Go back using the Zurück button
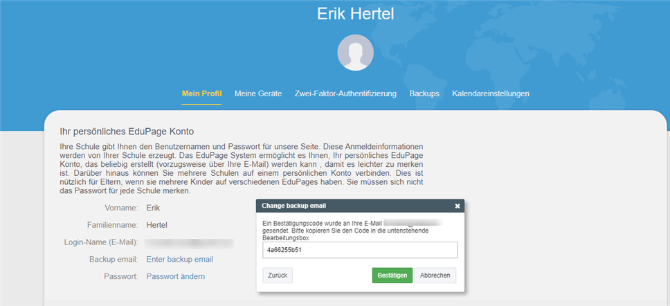Viewport: 670px width, 306px height. point(278,276)
